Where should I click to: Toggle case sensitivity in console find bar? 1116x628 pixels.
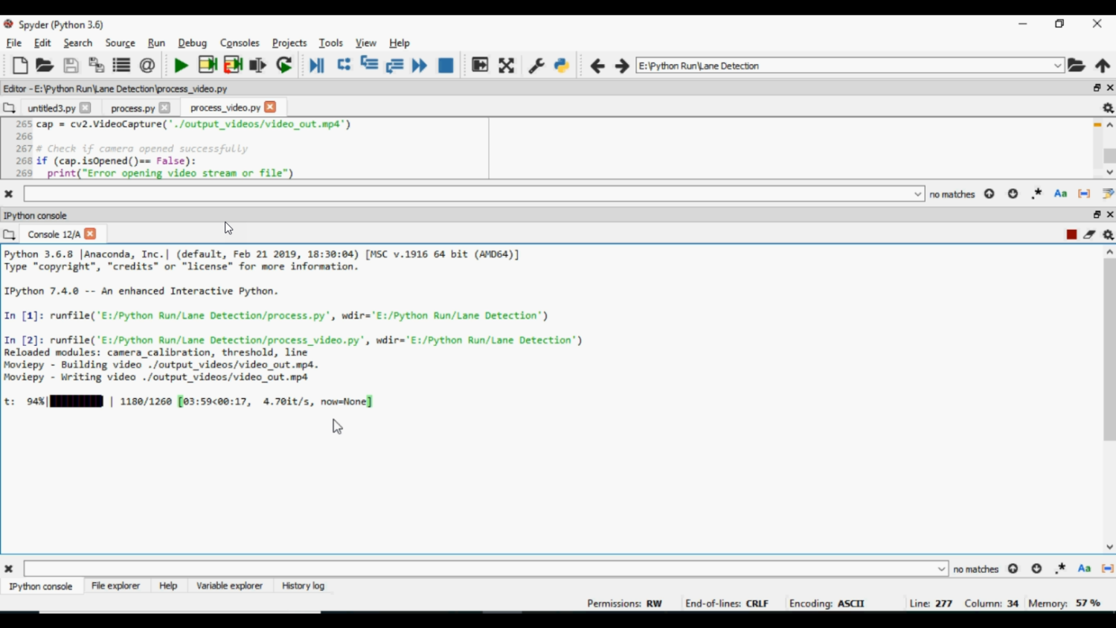(1084, 568)
